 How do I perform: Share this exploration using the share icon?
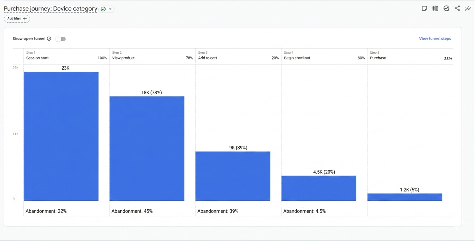tap(457, 8)
